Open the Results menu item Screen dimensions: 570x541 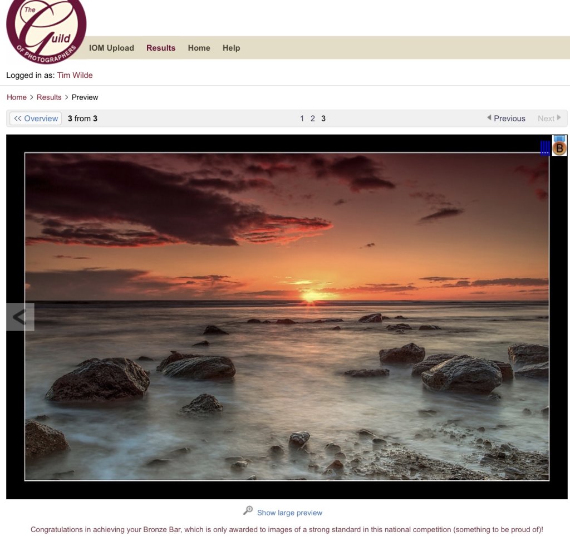tap(161, 48)
